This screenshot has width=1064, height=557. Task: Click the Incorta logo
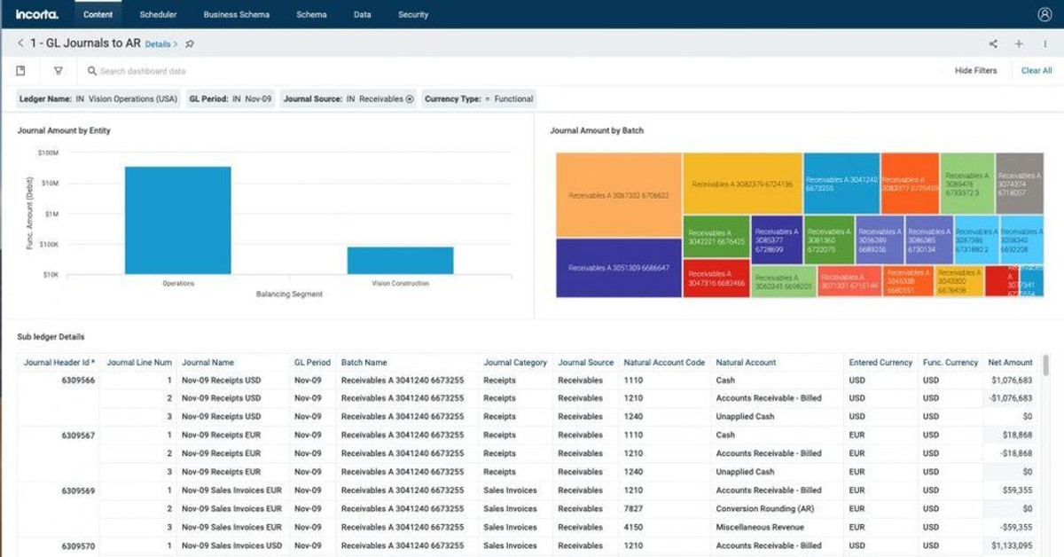[x=35, y=14]
